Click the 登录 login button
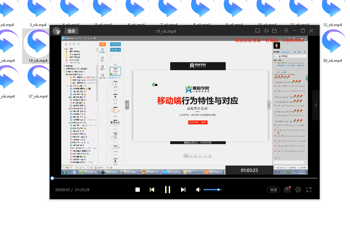 coord(71,31)
